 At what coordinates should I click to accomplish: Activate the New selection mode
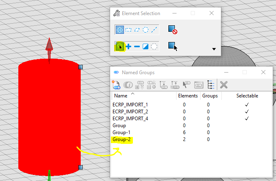click(120, 46)
